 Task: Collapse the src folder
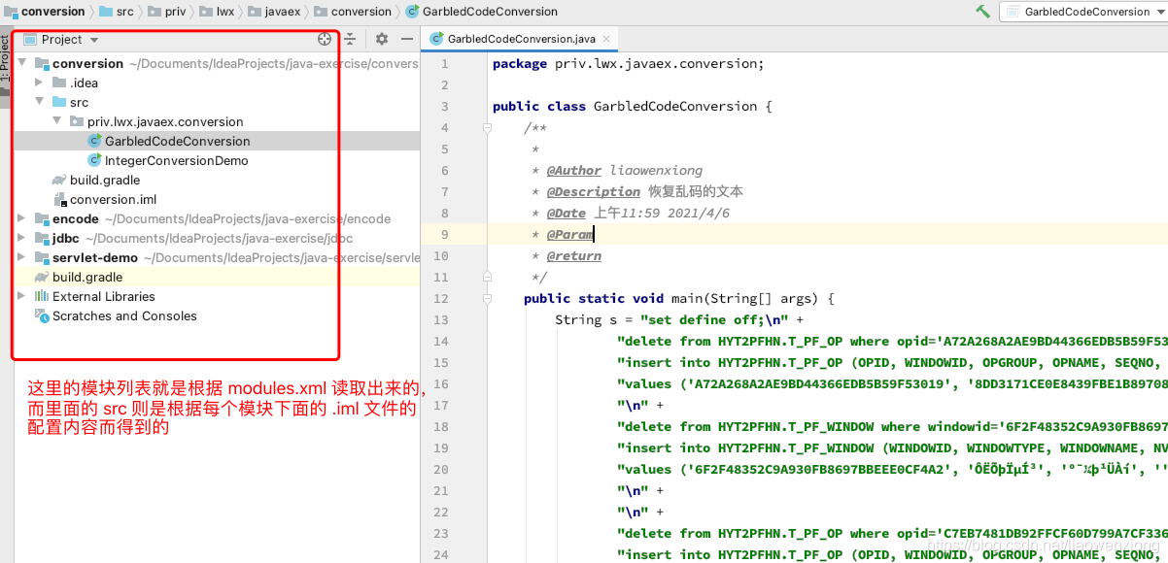(x=39, y=102)
